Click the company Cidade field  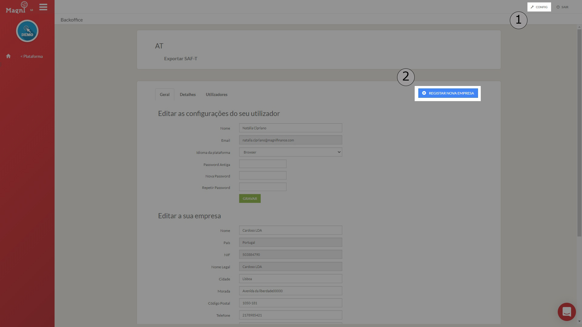[x=290, y=279]
